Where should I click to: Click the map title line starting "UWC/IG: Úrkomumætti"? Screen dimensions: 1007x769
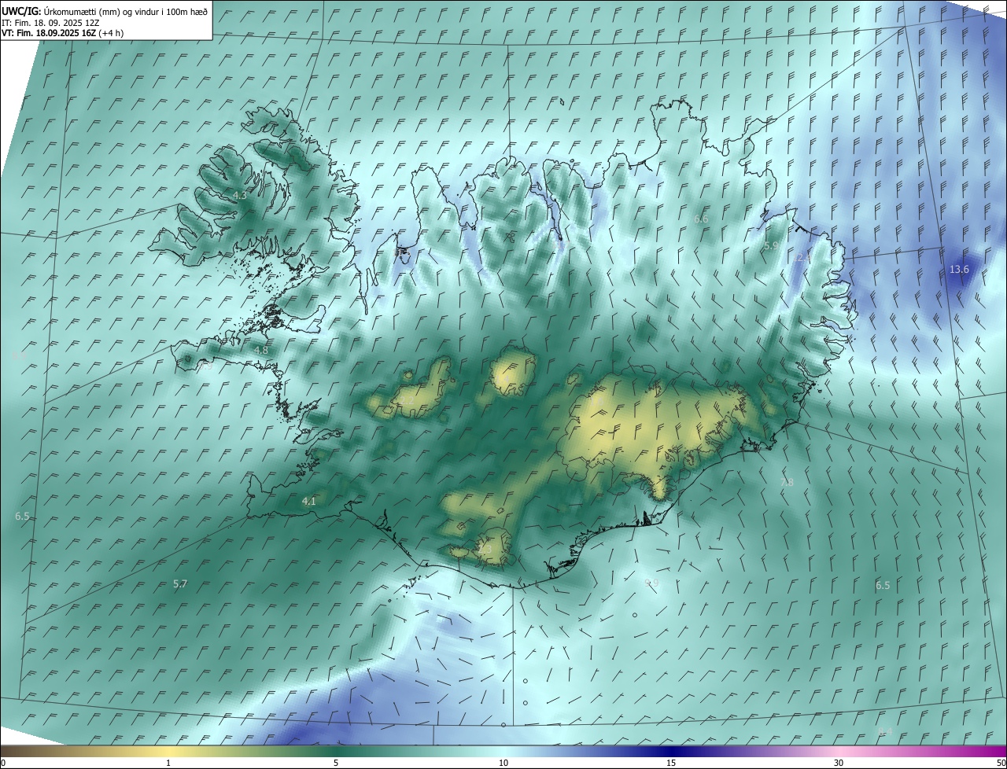(x=105, y=11)
